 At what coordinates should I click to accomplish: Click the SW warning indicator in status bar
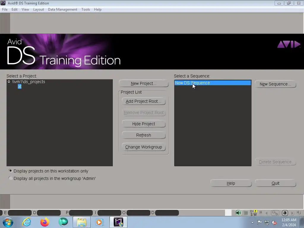[254, 213]
